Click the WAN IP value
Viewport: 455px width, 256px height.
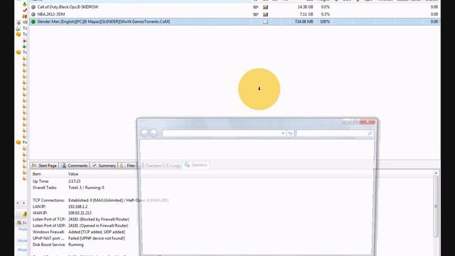pyautogui.click(x=80, y=213)
